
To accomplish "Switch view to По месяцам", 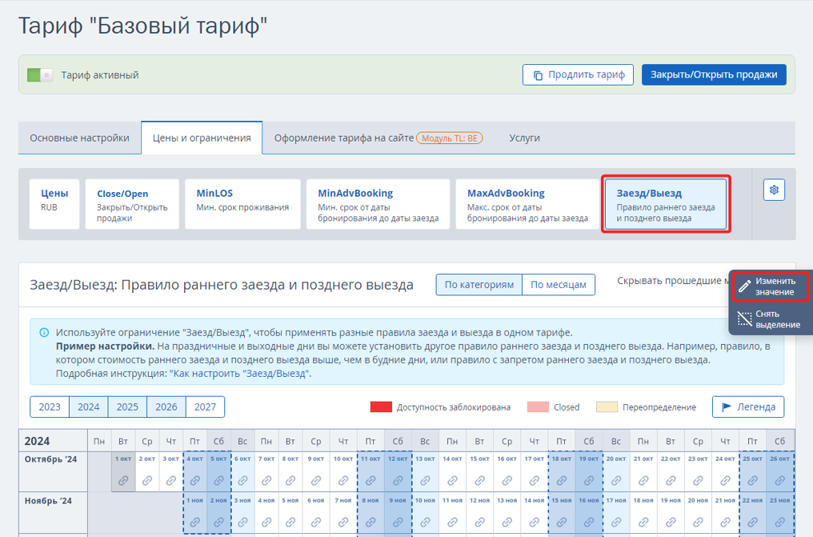I will (x=559, y=285).
